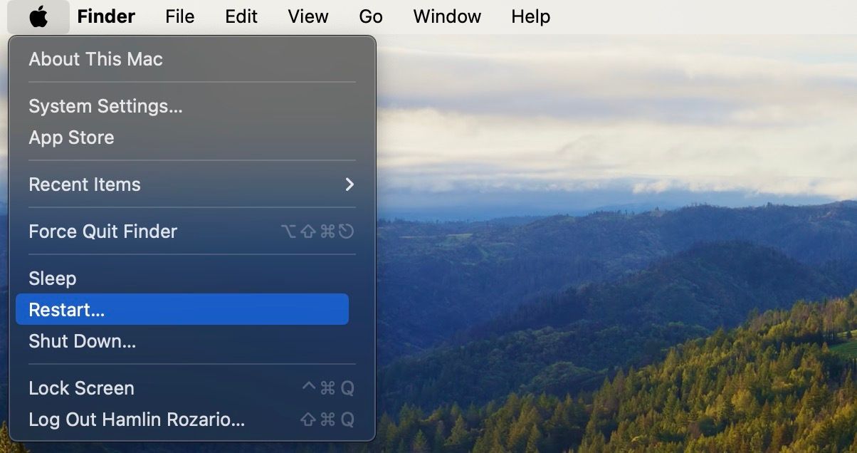The image size is (857, 453).
Task: Open the Edit menu
Action: tap(240, 16)
